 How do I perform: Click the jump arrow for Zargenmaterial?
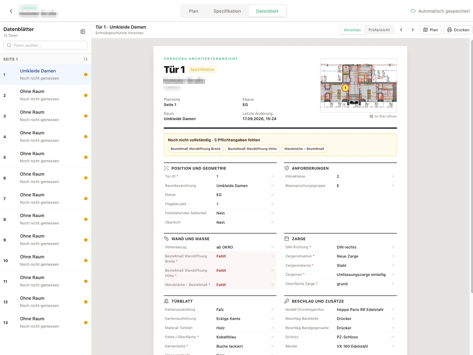(393, 266)
